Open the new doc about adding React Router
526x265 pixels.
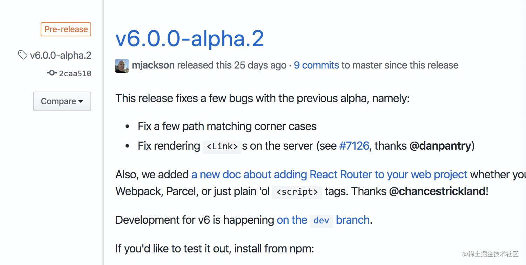329,174
